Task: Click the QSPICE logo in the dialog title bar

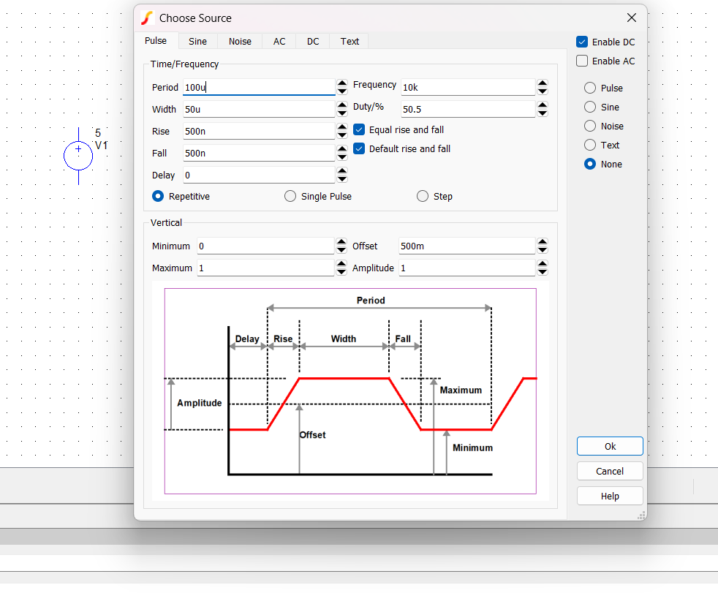Action: 146,18
